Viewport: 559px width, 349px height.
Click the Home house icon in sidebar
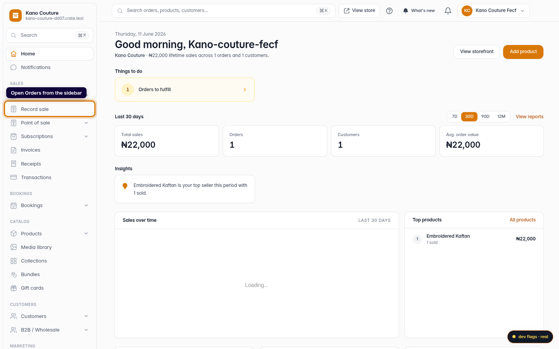(14, 54)
